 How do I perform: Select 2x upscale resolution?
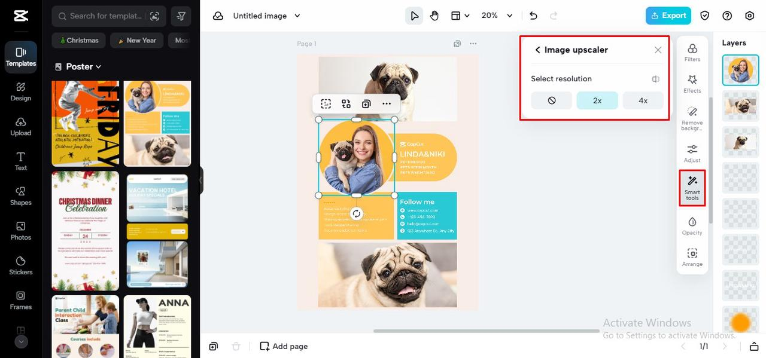point(597,100)
